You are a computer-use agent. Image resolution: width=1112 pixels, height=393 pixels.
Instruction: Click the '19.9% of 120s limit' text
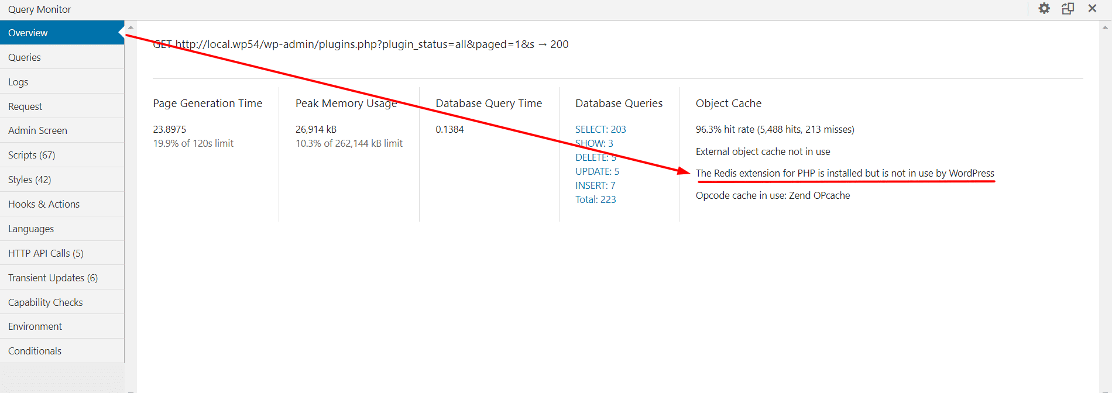point(193,143)
